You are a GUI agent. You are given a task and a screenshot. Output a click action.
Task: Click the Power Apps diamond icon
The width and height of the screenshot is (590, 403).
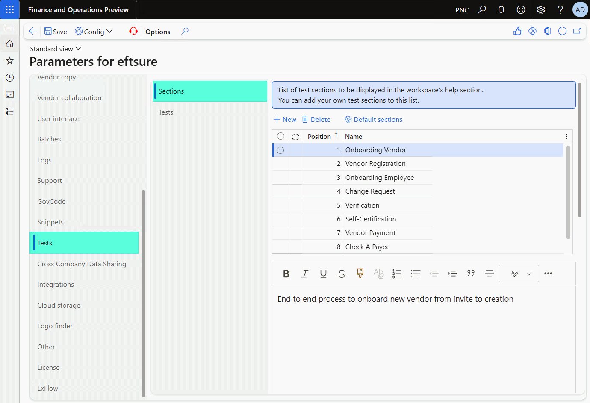click(x=532, y=31)
